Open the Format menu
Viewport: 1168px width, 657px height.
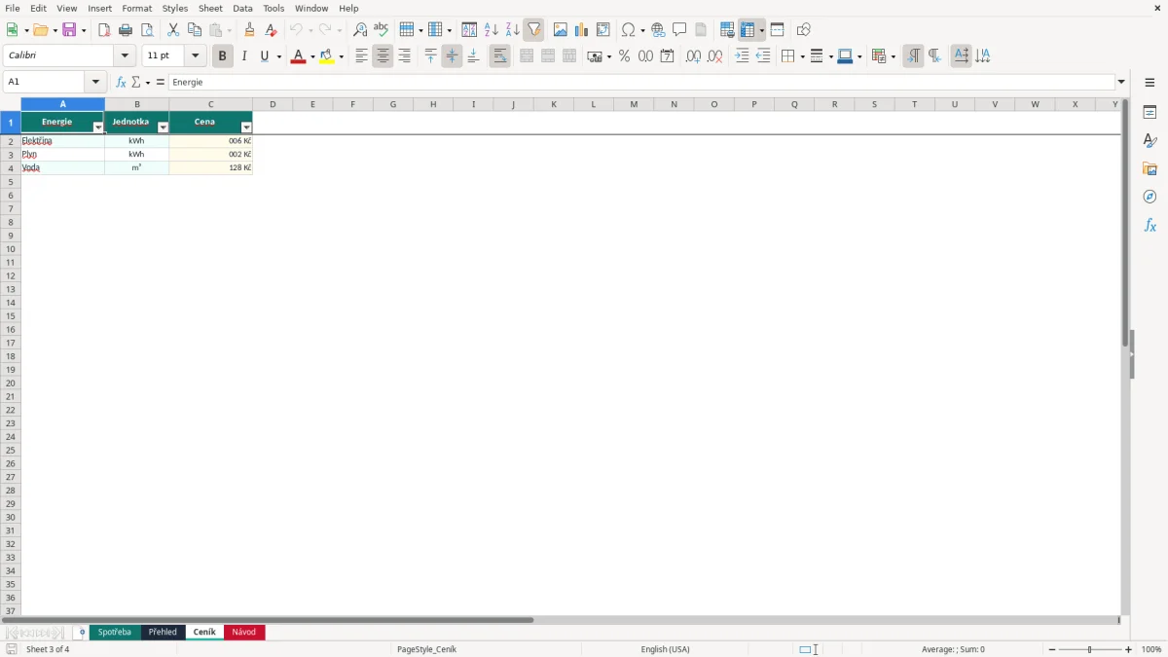click(x=137, y=8)
